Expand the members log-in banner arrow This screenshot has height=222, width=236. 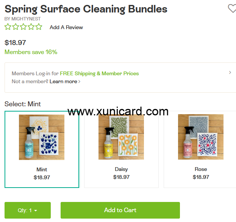pyautogui.click(x=230, y=73)
